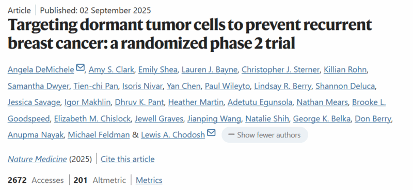The width and height of the screenshot is (413, 190).
Task: Open the Cite this article link
Action: [x=128, y=159]
